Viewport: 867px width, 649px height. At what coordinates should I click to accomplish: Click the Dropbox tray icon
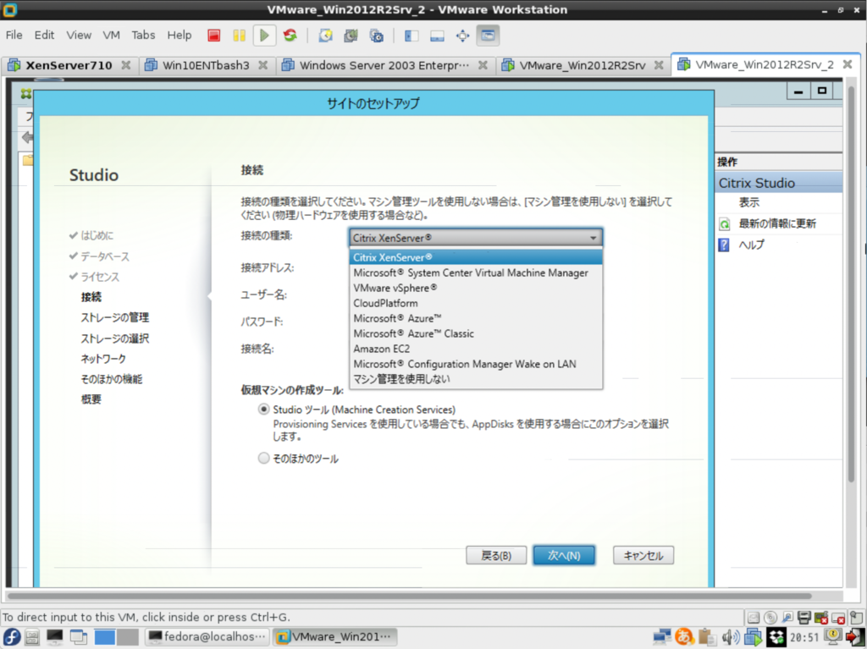point(776,637)
